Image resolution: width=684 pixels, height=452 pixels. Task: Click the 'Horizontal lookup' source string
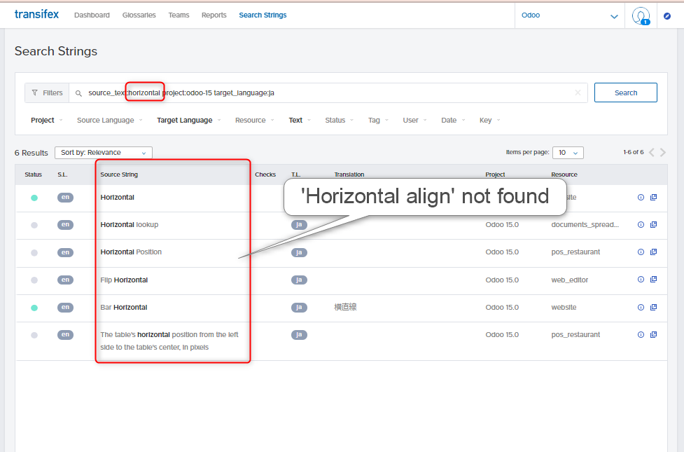(130, 224)
